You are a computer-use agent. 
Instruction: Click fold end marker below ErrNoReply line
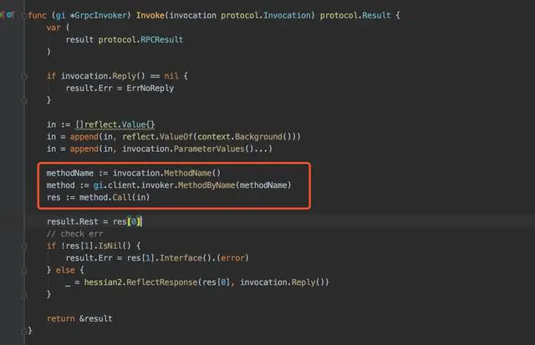[24, 101]
